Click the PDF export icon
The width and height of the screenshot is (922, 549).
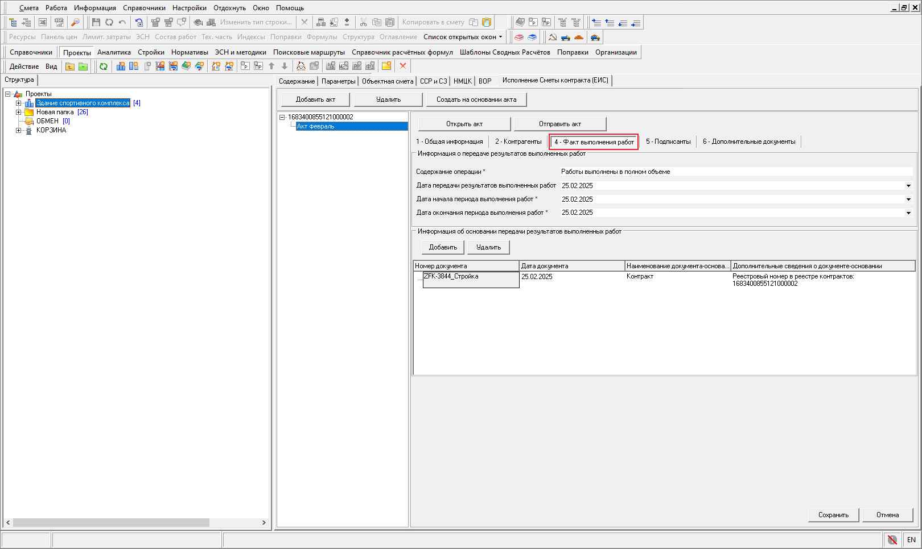(59, 22)
